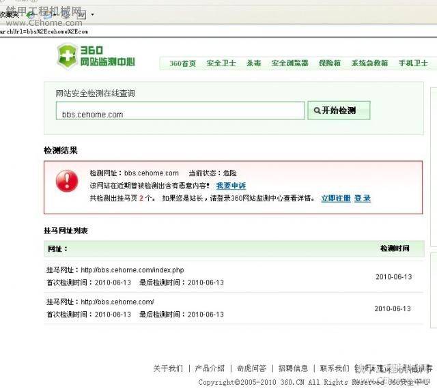Open the 产品介绍 footer link
Screen dimensions: 437x391
[210, 368]
